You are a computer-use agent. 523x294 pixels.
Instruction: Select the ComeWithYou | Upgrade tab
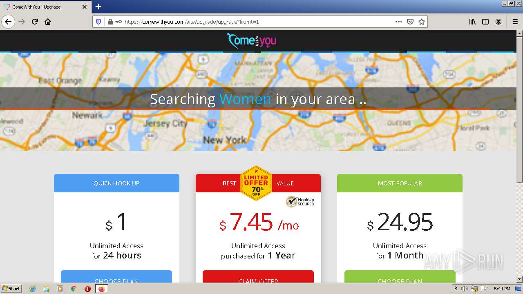46,7
